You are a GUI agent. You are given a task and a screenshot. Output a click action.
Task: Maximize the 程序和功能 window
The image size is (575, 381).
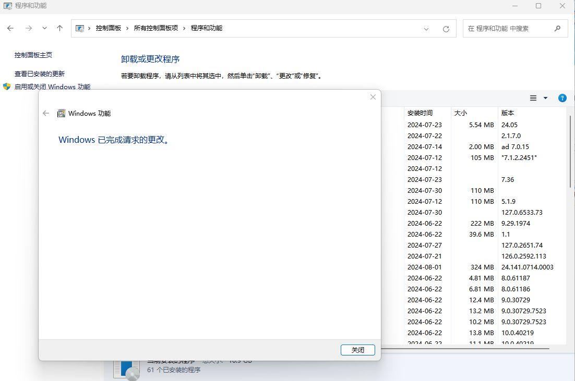tap(538, 6)
